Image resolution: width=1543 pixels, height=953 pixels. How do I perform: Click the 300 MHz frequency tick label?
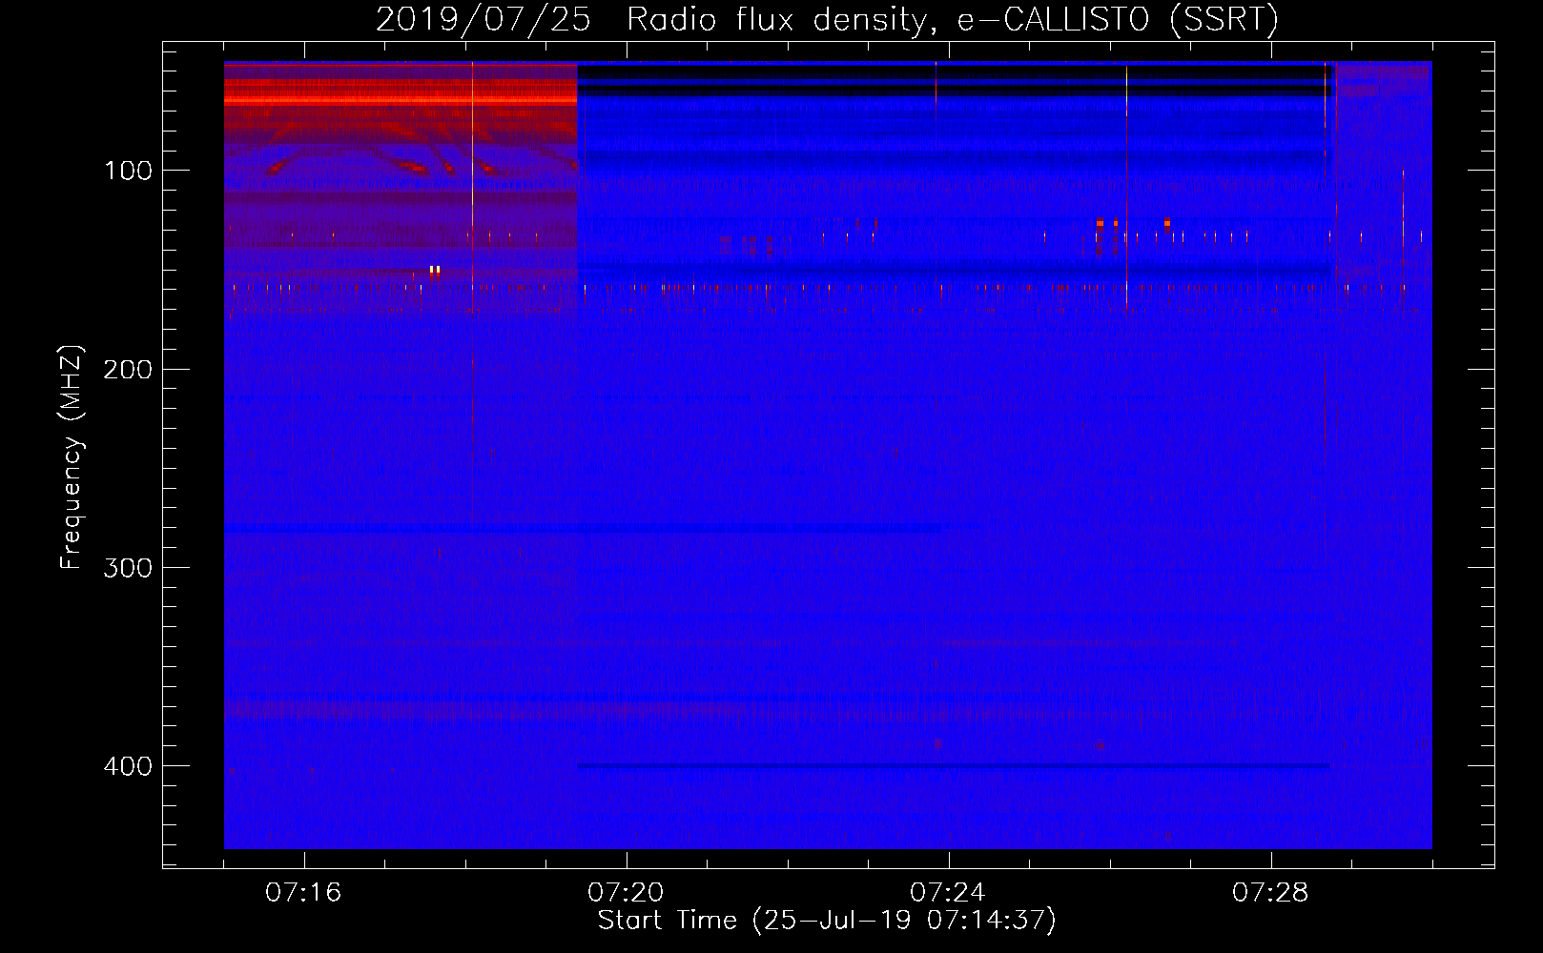point(128,568)
